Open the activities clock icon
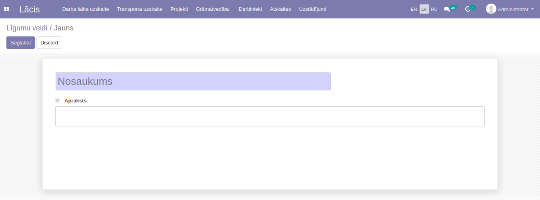 point(468,9)
